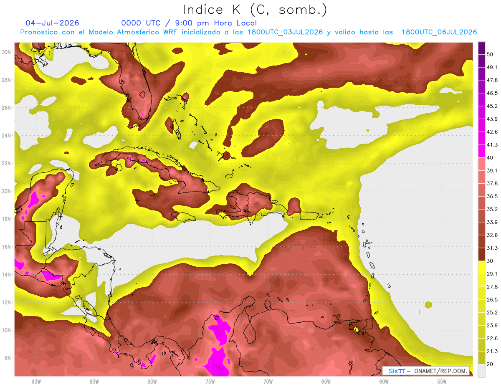Click the '31.3' colorbar label
The width and height of the screenshot is (501, 387).
pos(492,248)
